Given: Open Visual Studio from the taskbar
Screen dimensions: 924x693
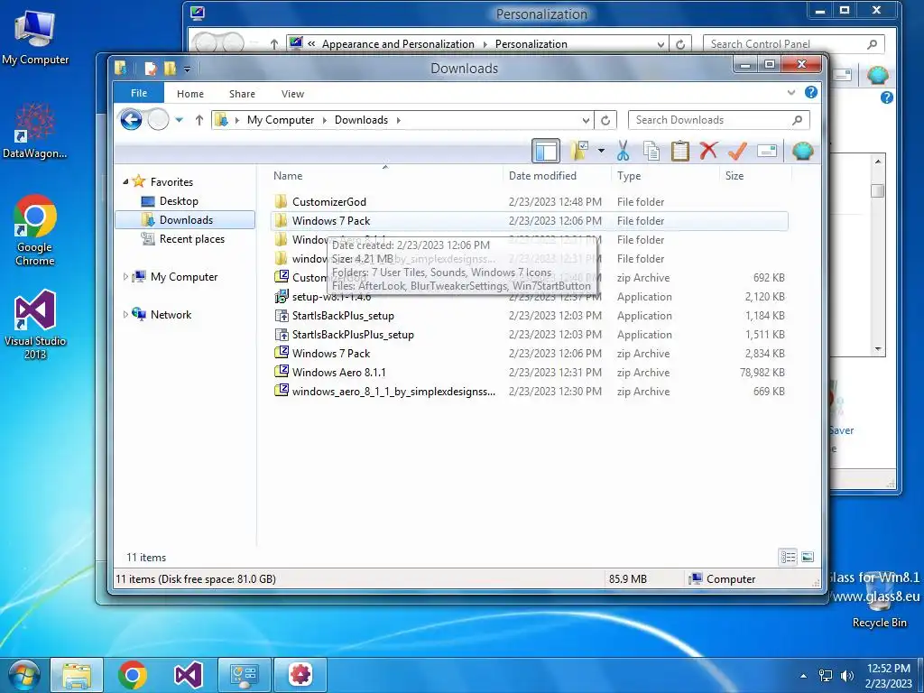Looking at the screenshot, I should pos(188,675).
